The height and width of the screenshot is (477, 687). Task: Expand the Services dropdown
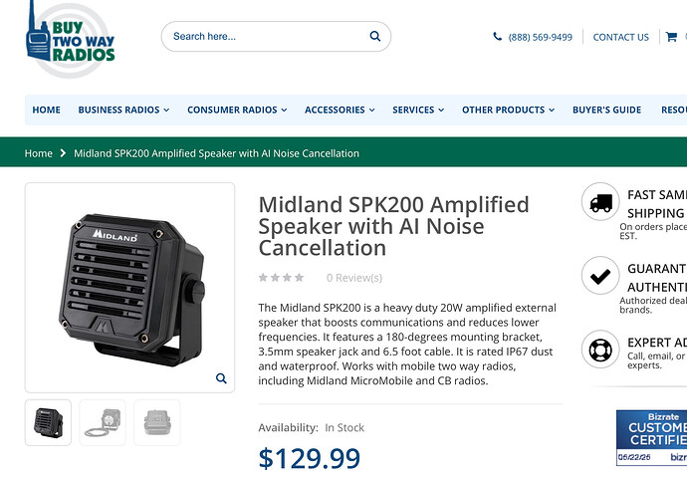coord(418,110)
